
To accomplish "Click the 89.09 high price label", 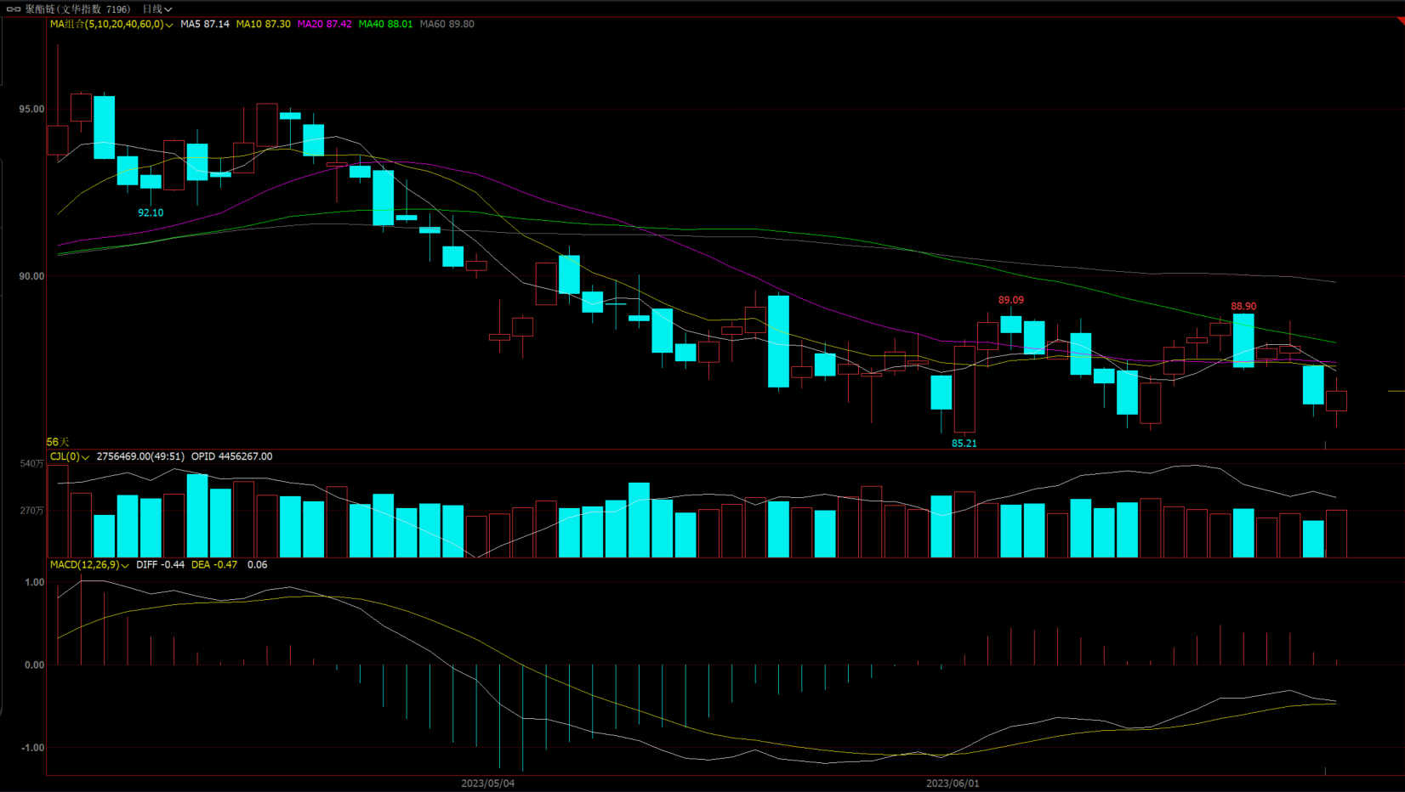I will click(x=1011, y=300).
